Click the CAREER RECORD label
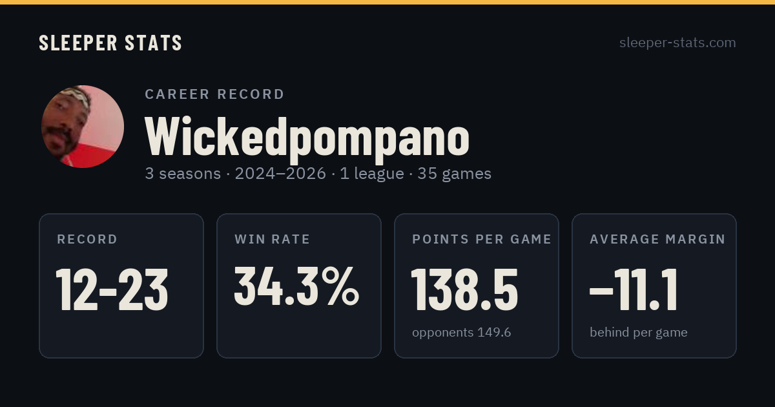The image size is (775, 407). [x=214, y=94]
